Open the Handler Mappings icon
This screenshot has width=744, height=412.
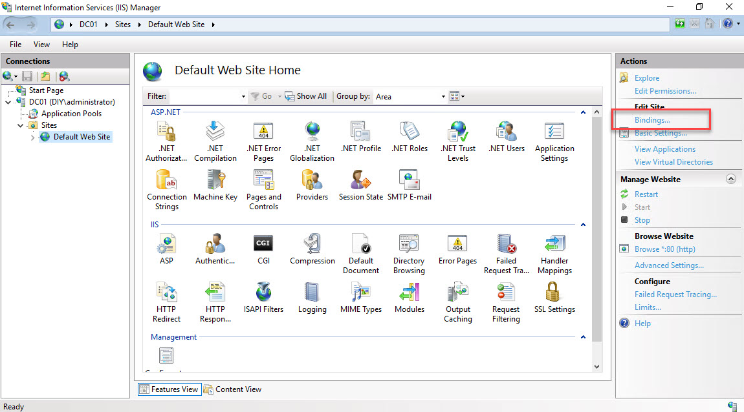click(554, 254)
